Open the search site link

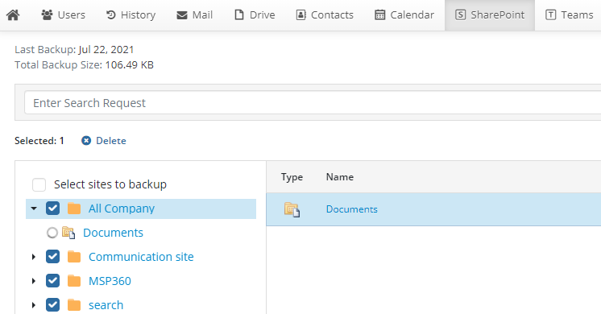point(106,305)
